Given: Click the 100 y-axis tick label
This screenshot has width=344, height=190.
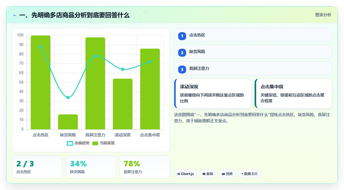Looking at the screenshot, I should coord(20,35).
